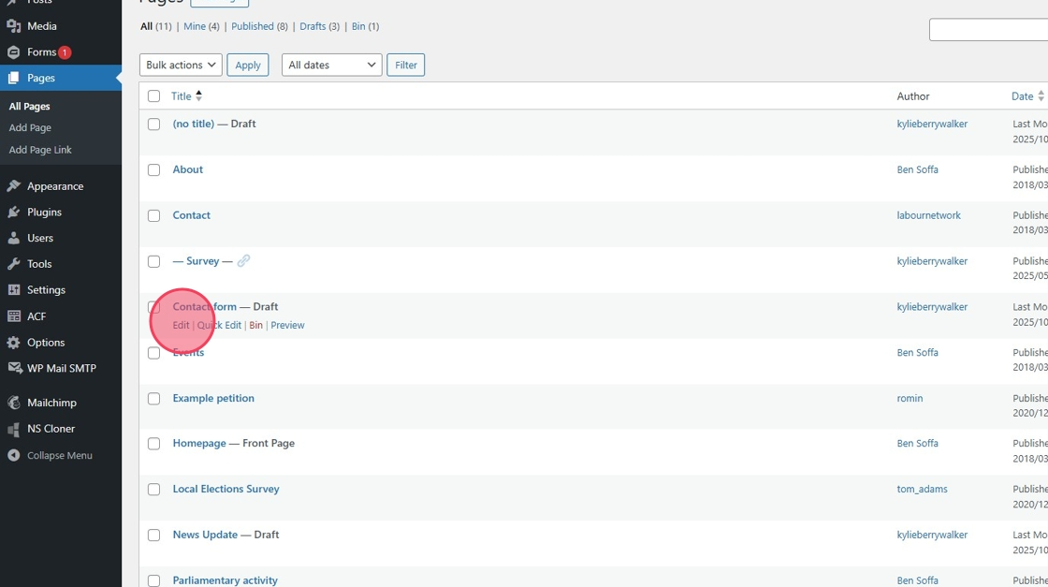Tick Parliamentary activity checkbox
Viewport: 1048px width, 587px height.
[153, 581]
